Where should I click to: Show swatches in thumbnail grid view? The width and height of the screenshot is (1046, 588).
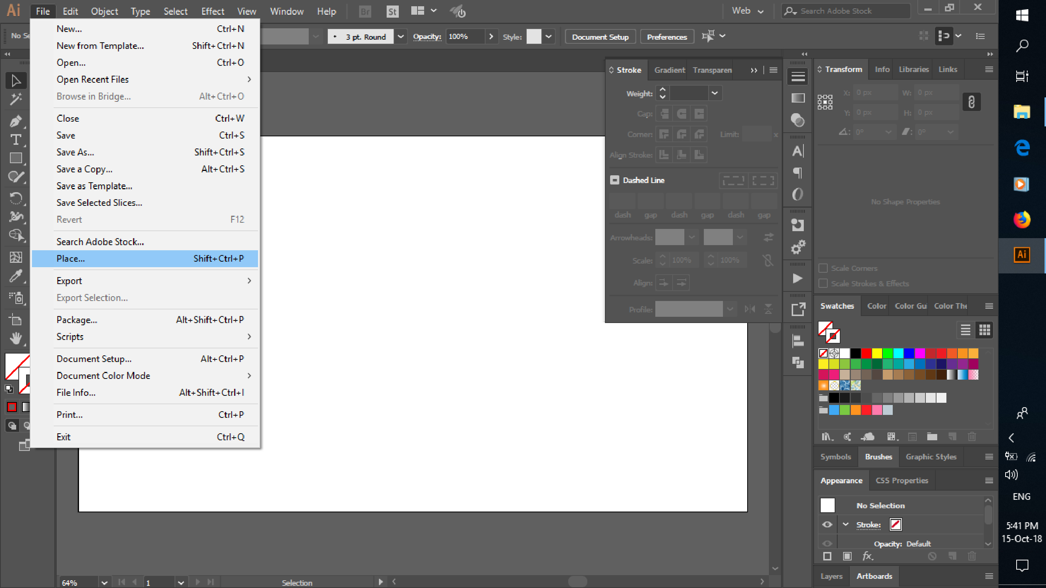985,330
